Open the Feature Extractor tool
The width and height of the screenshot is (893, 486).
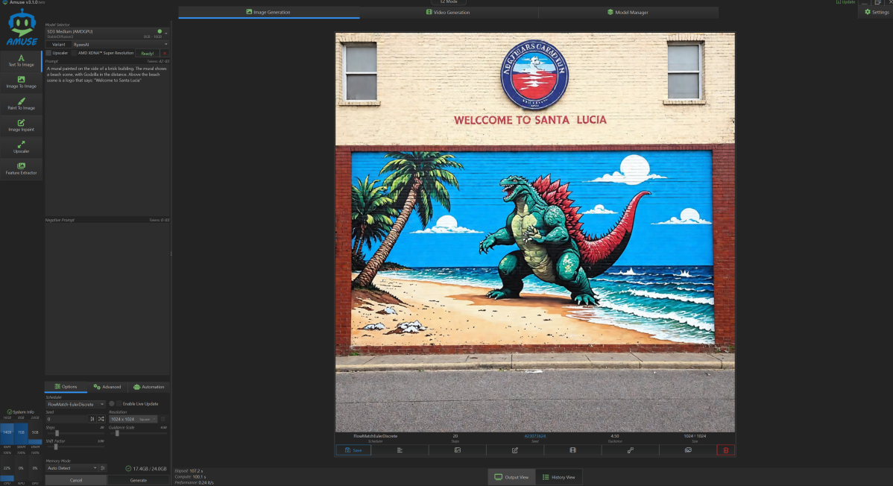coord(21,168)
